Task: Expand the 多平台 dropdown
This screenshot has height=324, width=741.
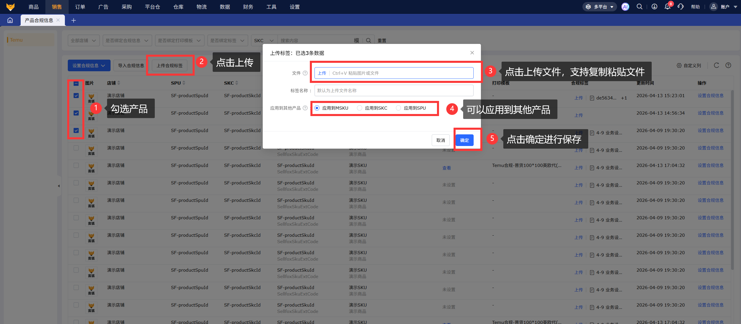Action: tap(600, 7)
